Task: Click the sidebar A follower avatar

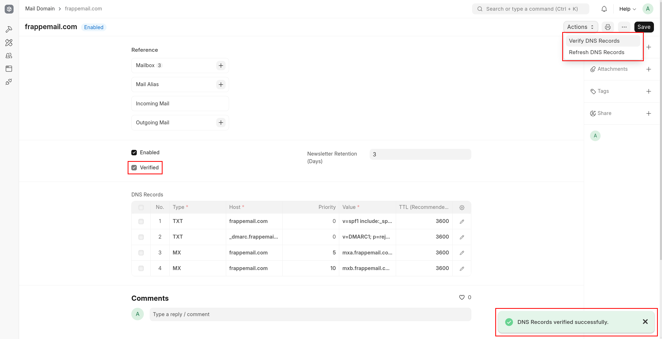Action: pyautogui.click(x=595, y=136)
